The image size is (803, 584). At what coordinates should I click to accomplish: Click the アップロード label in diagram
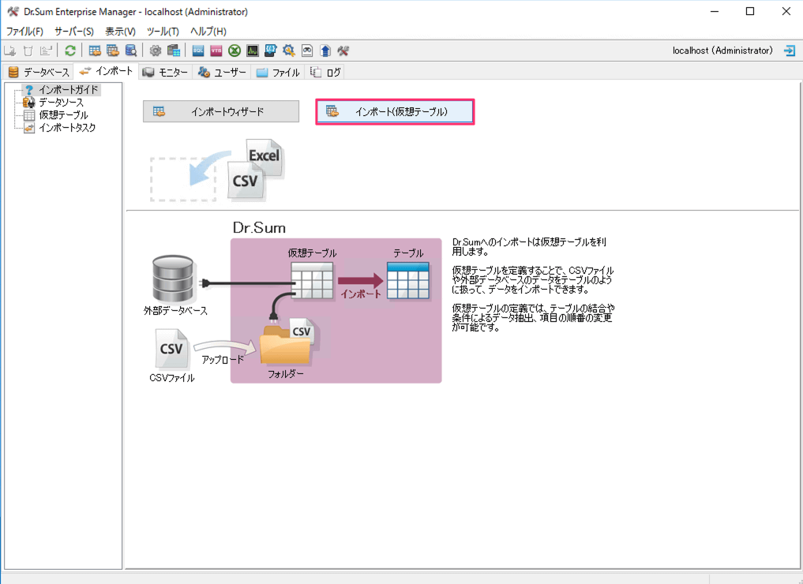coord(223,360)
